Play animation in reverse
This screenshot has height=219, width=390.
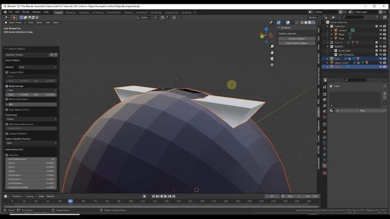click(161, 196)
